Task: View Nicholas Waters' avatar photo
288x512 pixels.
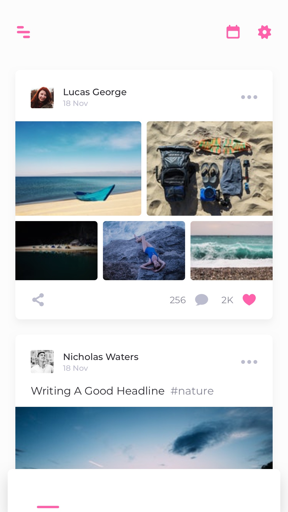Action: point(42,362)
